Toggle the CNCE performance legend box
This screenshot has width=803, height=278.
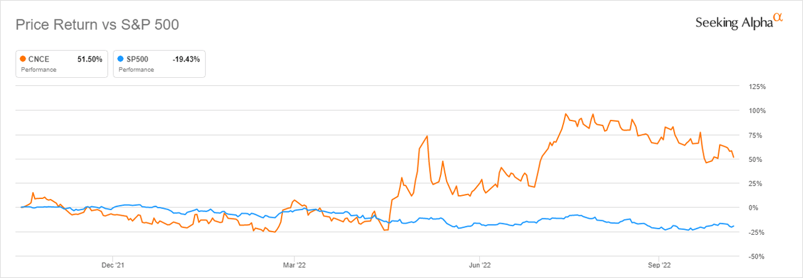(x=62, y=63)
